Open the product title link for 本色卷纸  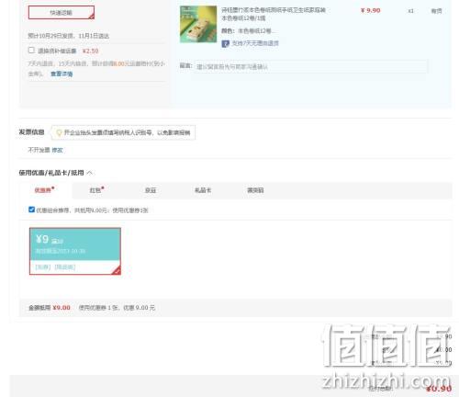(x=274, y=14)
